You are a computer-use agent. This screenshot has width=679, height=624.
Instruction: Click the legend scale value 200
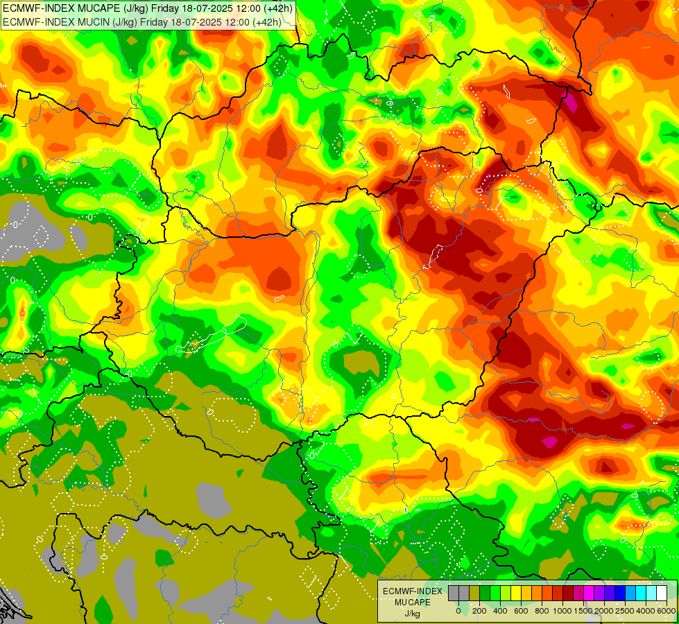point(479,611)
